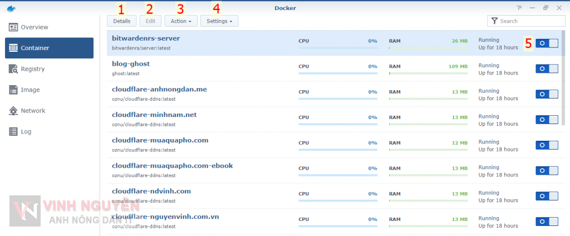Viewport: 570px width, 236px height.
Task: Open the help question mark icon
Action: (519, 8)
